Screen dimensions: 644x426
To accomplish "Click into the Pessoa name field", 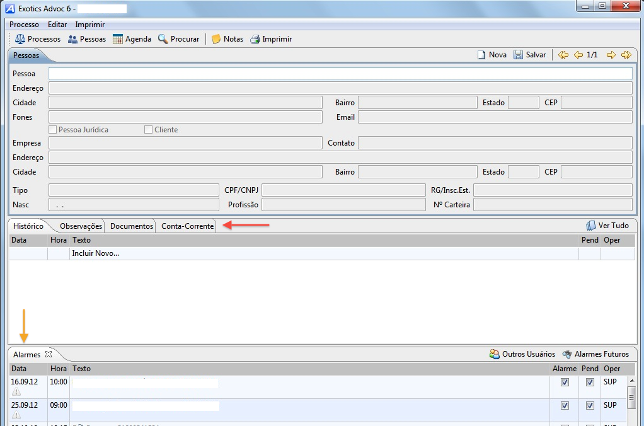I will point(340,74).
